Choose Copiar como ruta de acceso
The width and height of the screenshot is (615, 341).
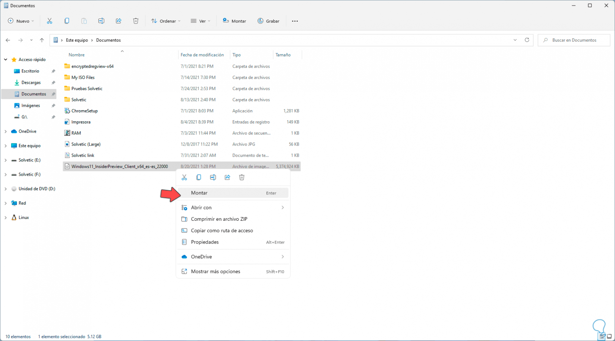[x=233, y=230]
